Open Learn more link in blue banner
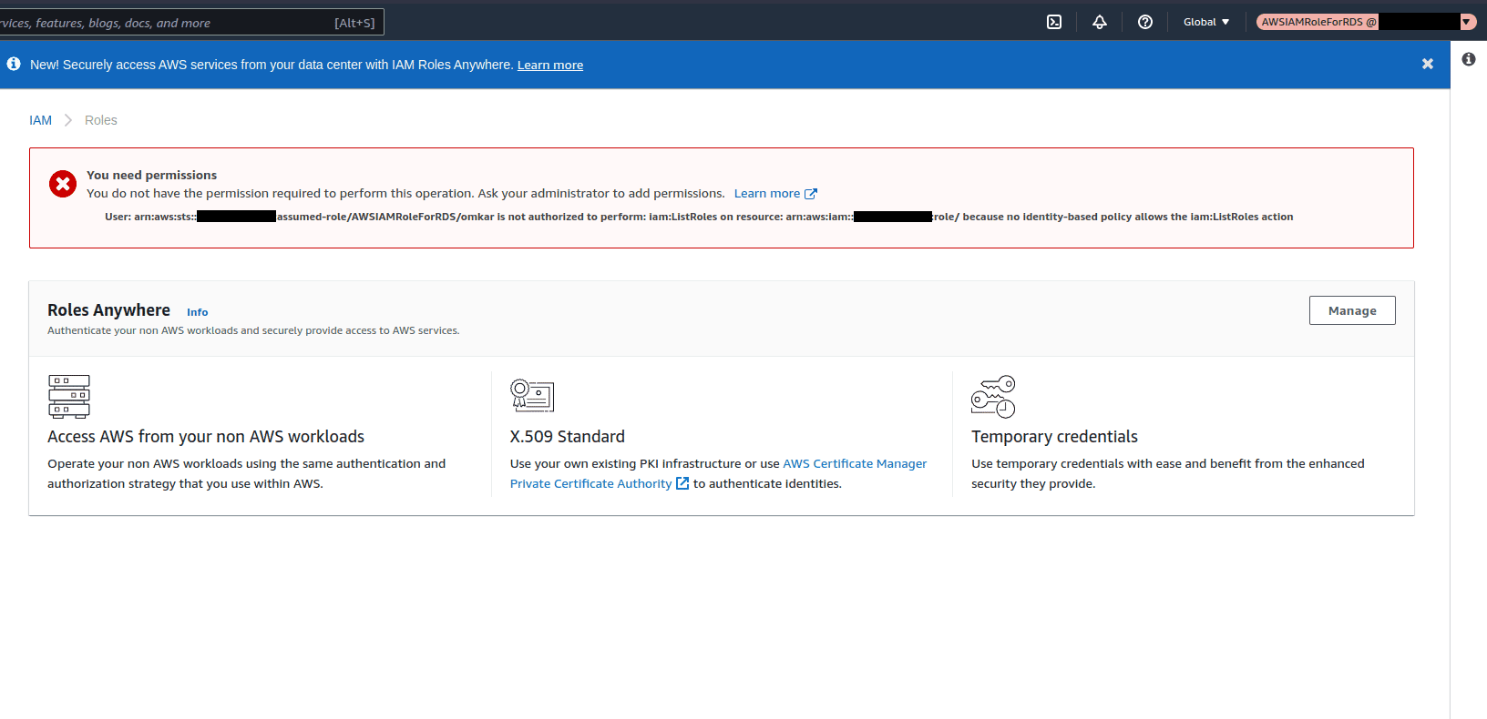 (550, 65)
